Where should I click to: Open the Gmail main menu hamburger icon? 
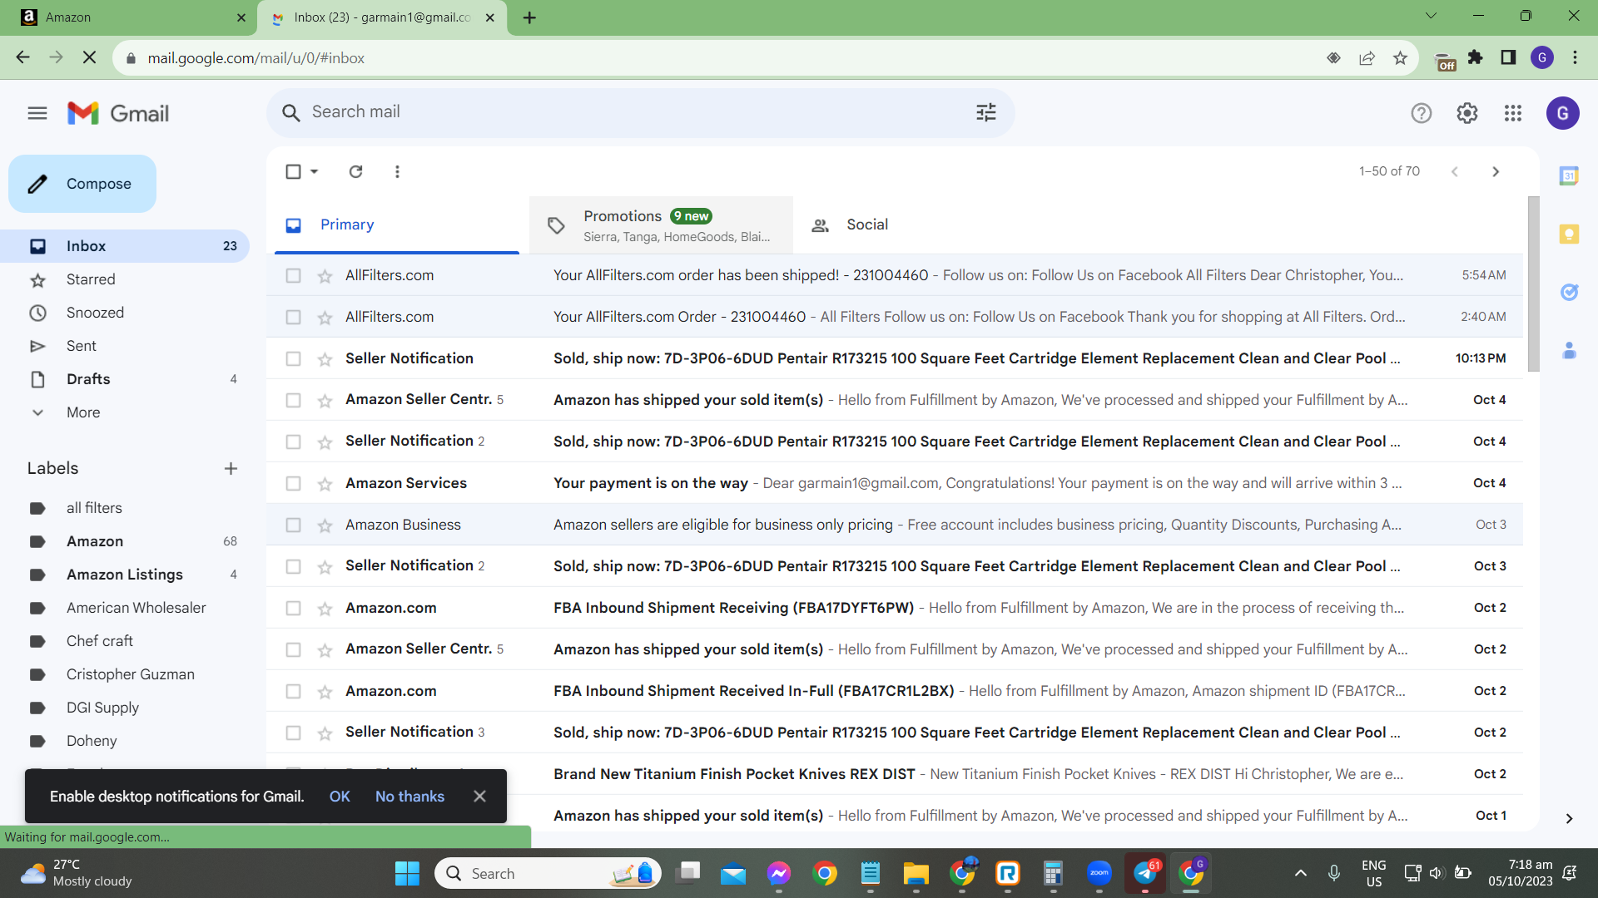pos(37,113)
